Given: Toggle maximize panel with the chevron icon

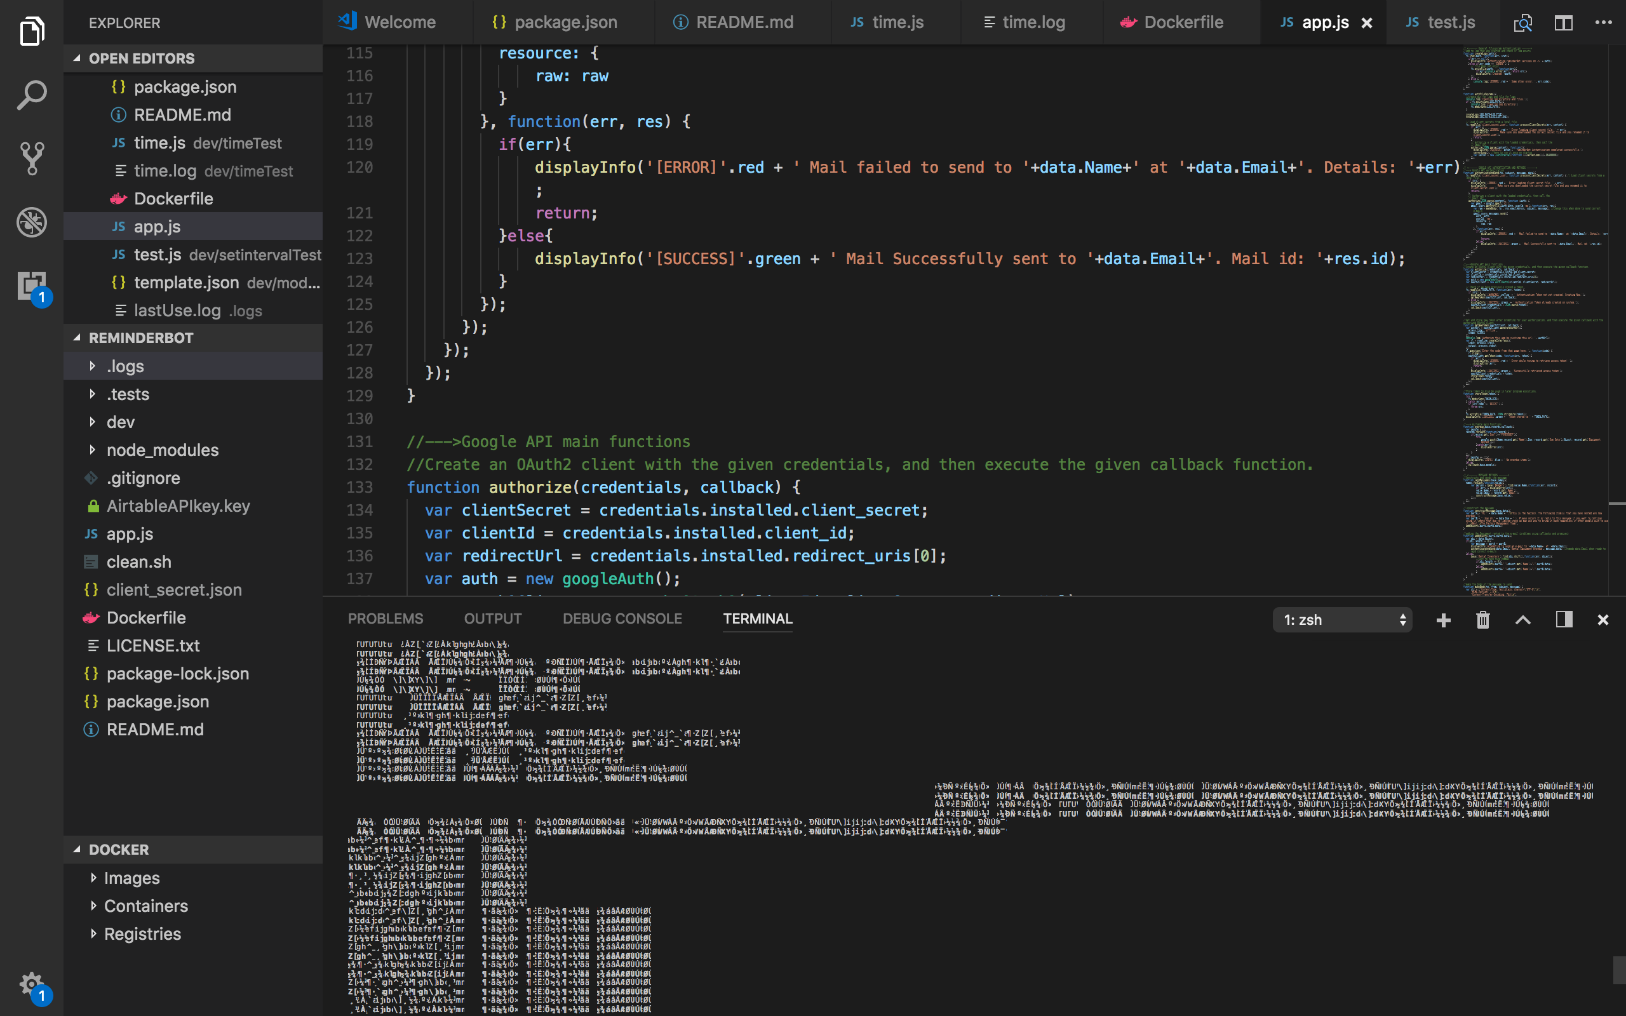Looking at the screenshot, I should pyautogui.click(x=1522, y=620).
